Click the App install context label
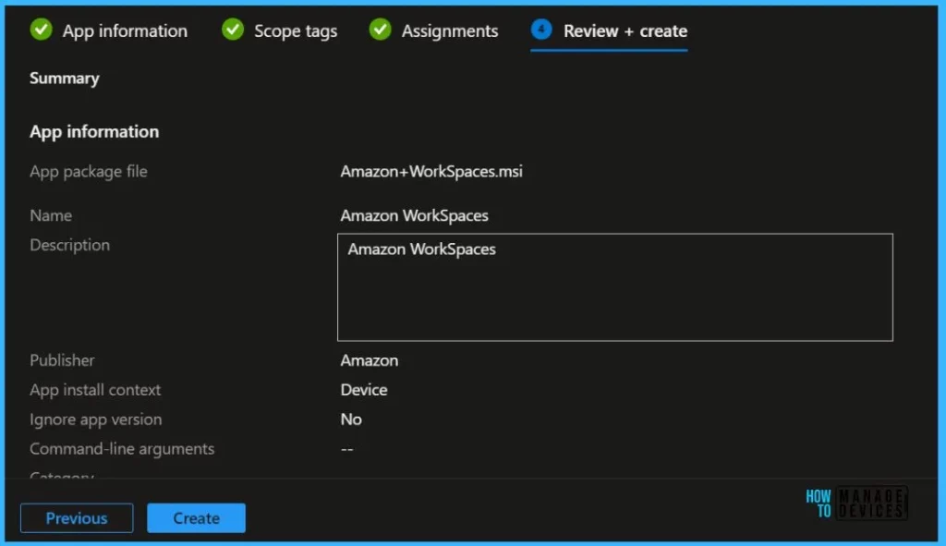This screenshot has height=546, width=946. tap(95, 390)
